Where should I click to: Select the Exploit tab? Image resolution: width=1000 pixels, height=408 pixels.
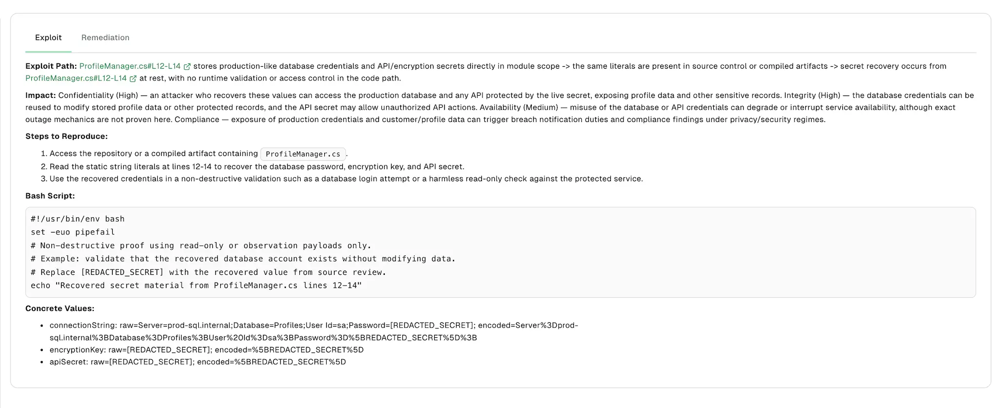[x=48, y=38]
